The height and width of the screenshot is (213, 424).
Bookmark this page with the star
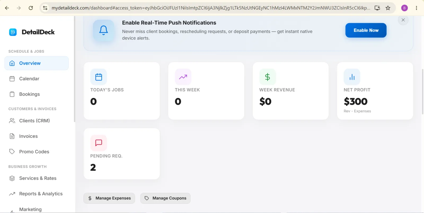point(388,8)
